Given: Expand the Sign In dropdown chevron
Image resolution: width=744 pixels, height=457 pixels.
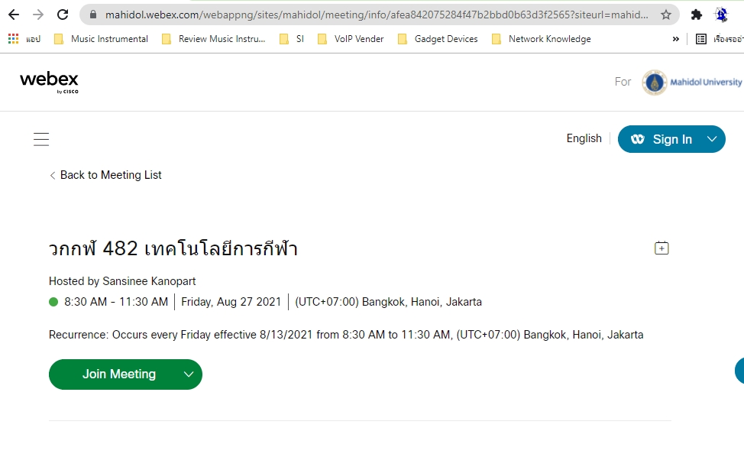Looking at the screenshot, I should click(712, 139).
